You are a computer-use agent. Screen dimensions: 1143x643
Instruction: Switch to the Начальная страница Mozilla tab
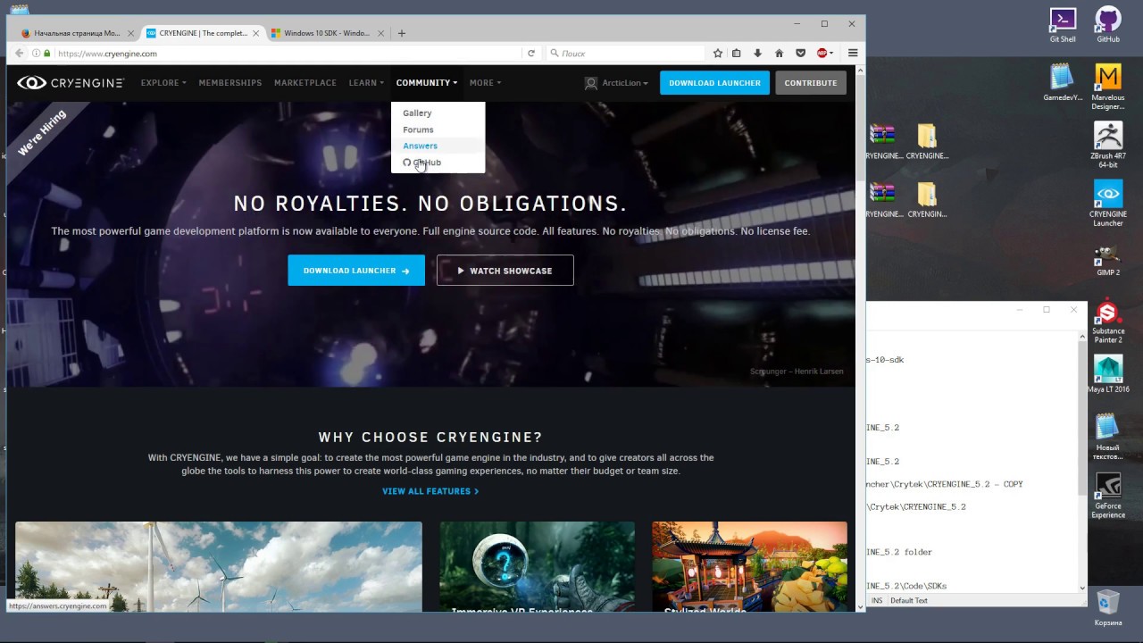[76, 33]
